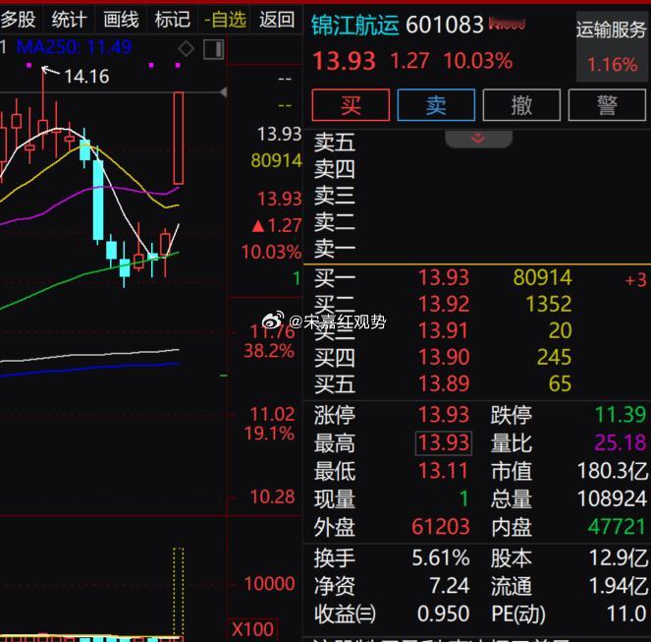Select 买四 bid price 13.90
The height and width of the screenshot is (642, 651).
point(444,357)
